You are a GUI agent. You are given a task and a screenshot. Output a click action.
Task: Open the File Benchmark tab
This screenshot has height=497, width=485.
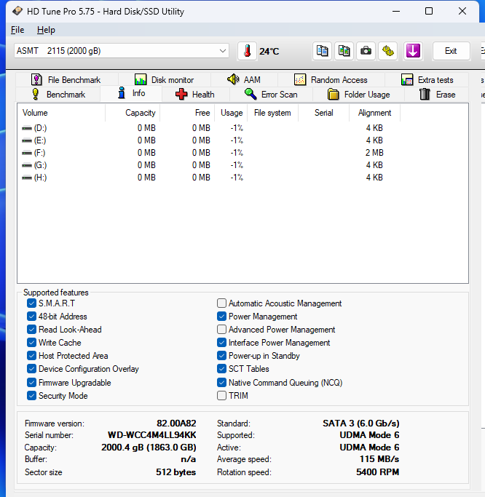point(66,79)
